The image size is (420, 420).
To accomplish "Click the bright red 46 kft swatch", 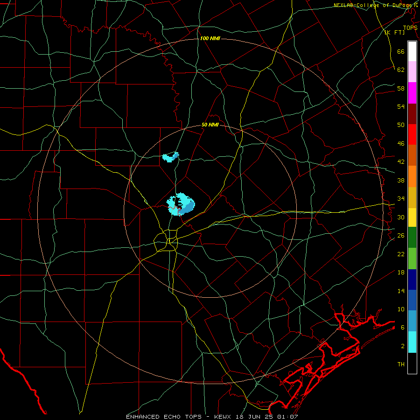I will tap(412, 134).
